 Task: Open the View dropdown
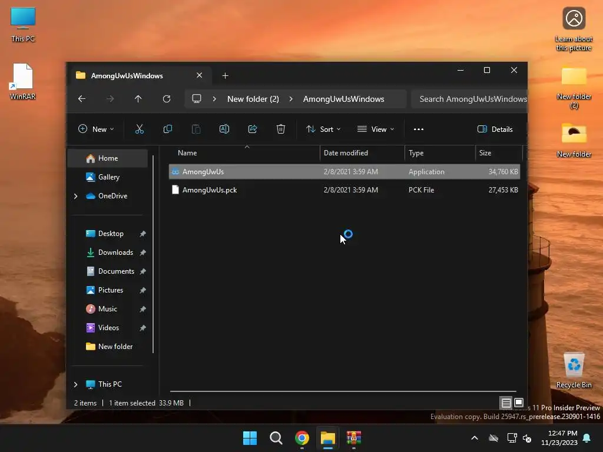tap(376, 129)
